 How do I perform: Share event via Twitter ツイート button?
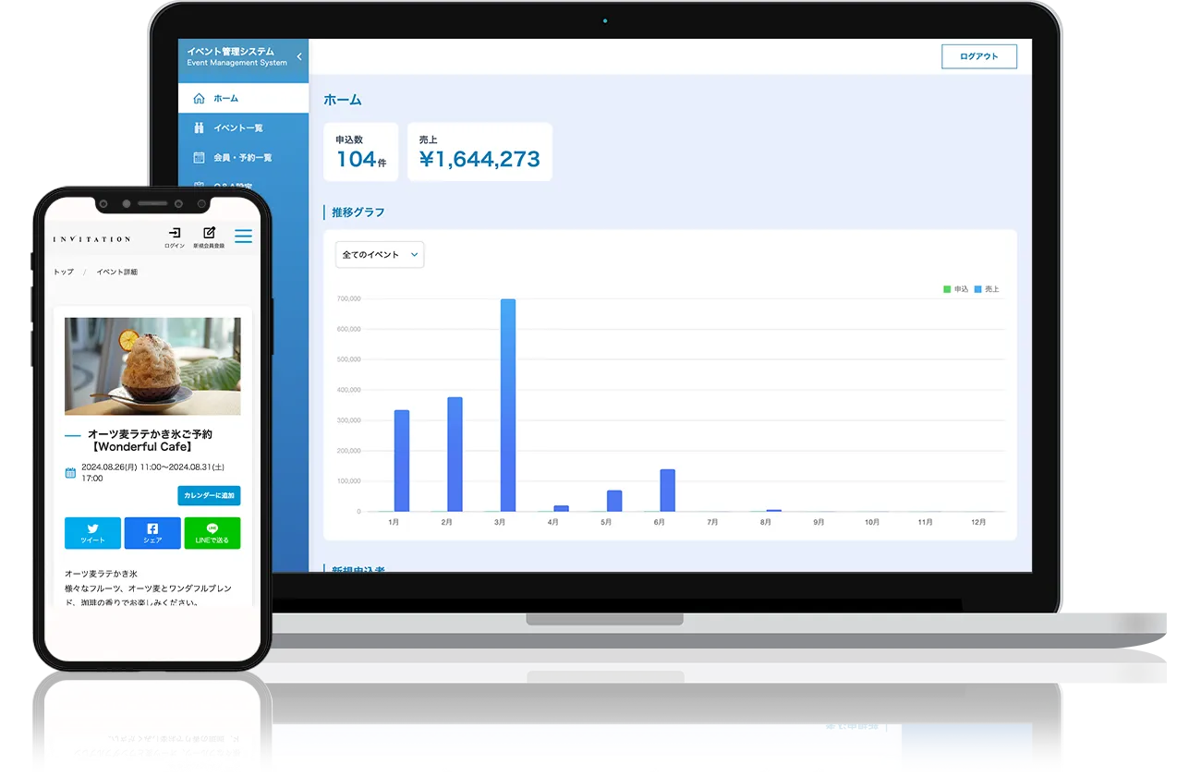click(x=92, y=533)
